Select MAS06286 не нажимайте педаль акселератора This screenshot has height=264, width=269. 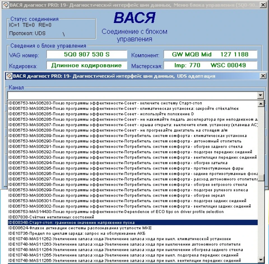pyautogui.click(x=133, y=119)
